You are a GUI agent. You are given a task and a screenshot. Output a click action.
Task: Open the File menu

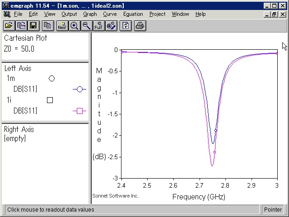pos(18,14)
